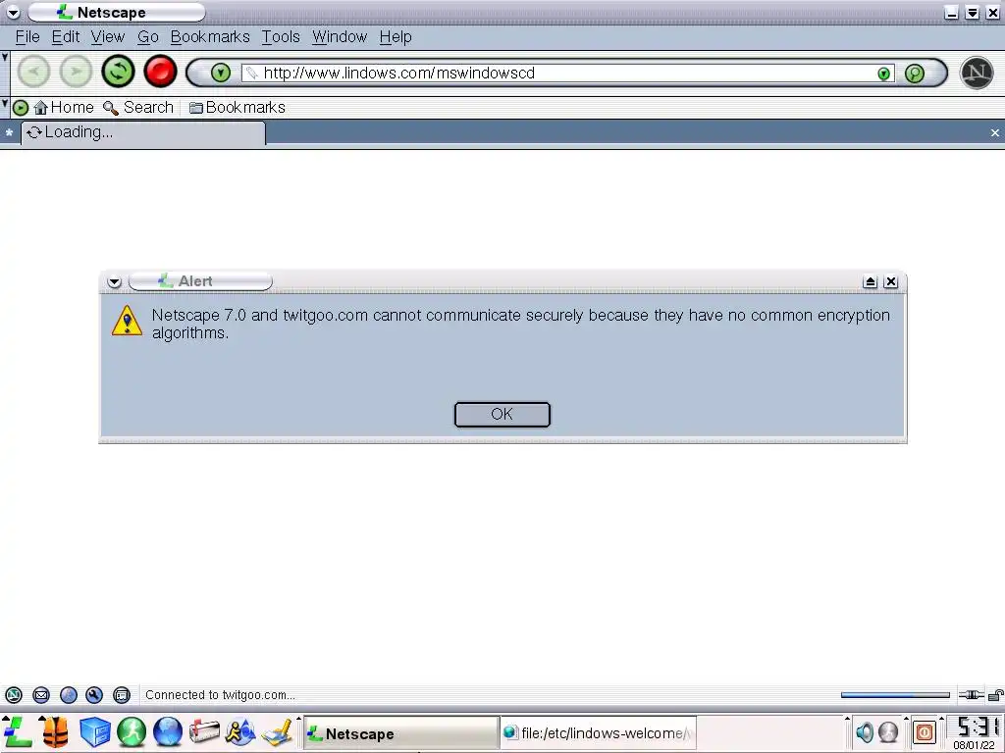Image resolution: width=1005 pixels, height=753 pixels.
Task: Click the green round button on the personal toolbar
Action: (x=21, y=108)
